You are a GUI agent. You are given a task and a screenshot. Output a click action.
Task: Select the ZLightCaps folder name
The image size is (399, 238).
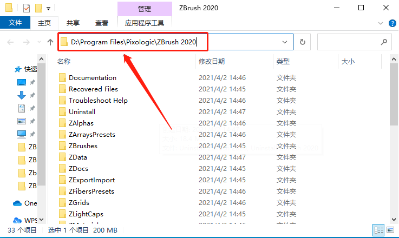tap(86, 214)
